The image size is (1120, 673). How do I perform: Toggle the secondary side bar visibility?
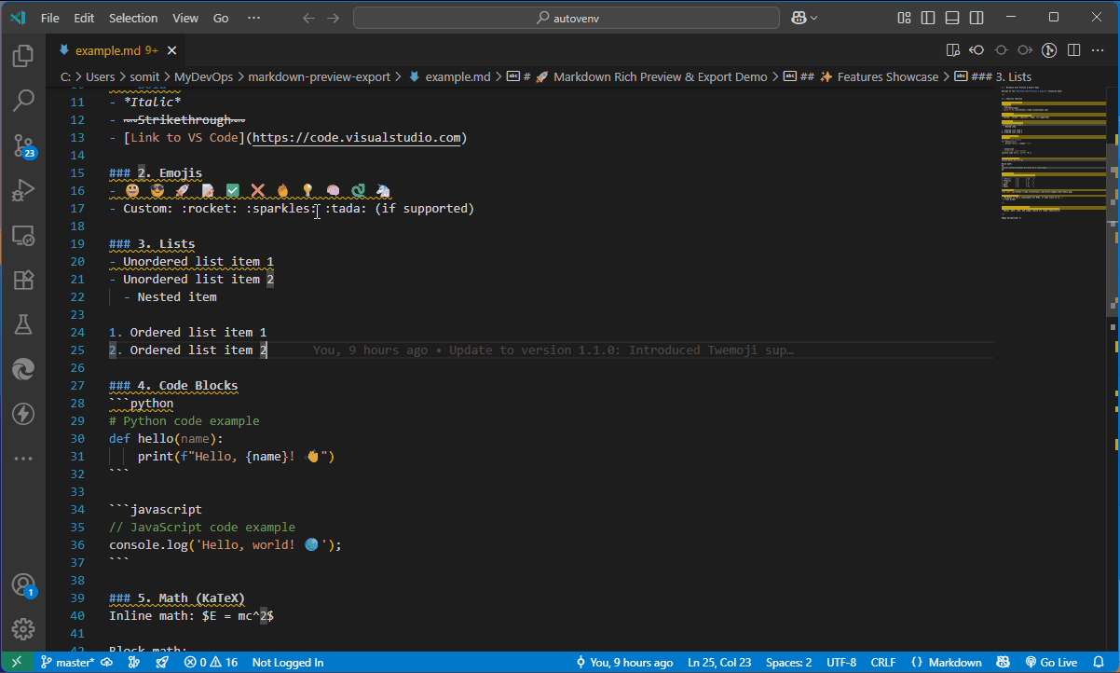(x=976, y=18)
